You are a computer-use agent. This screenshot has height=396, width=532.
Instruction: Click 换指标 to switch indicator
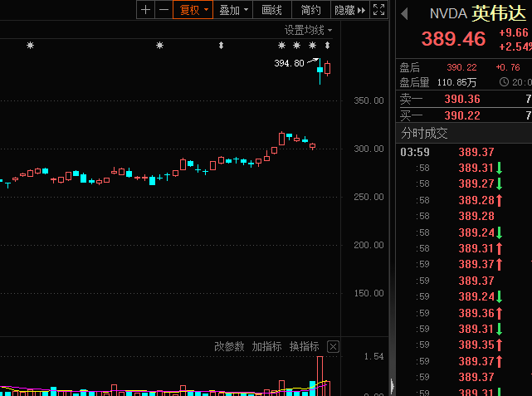coord(305,346)
